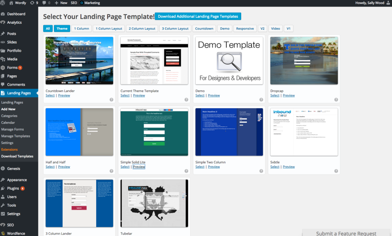The image size is (392, 236).
Task: Click the comments bubble icon in admin bar
Action: coord(46,3)
